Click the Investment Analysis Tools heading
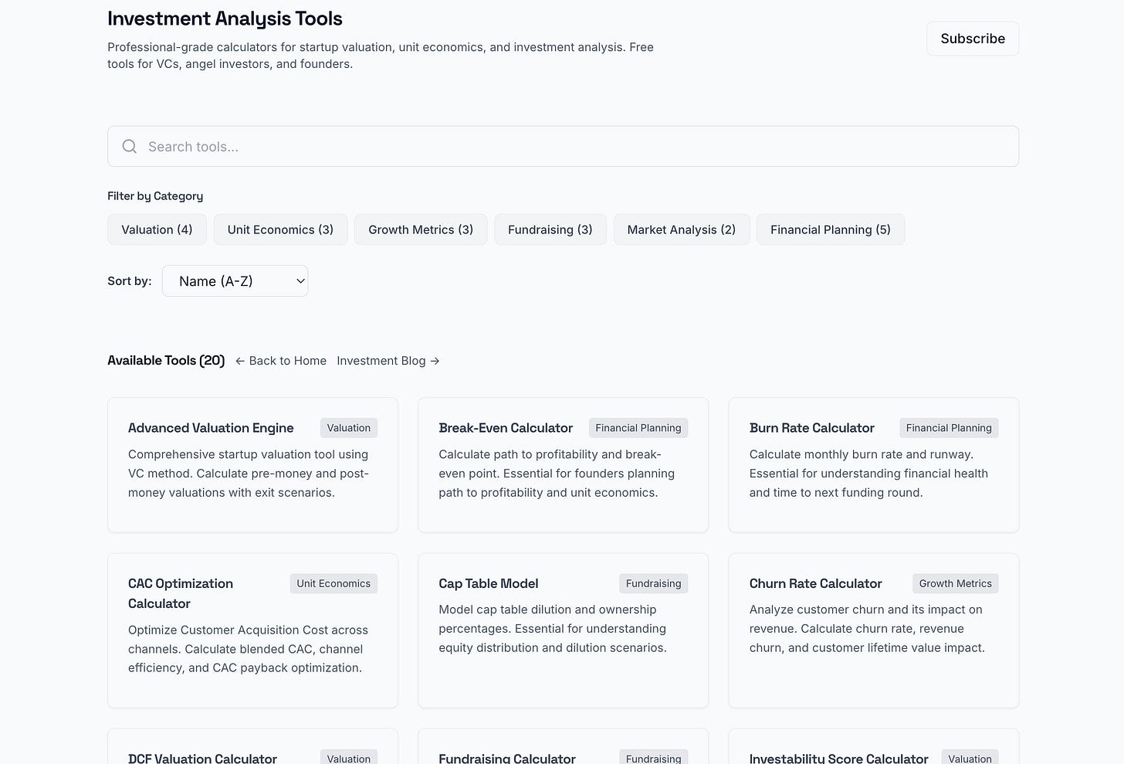 pyautogui.click(x=225, y=19)
